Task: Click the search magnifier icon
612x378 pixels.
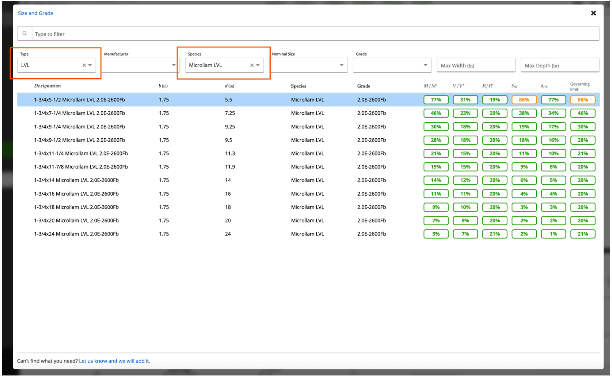Action: 25,34
